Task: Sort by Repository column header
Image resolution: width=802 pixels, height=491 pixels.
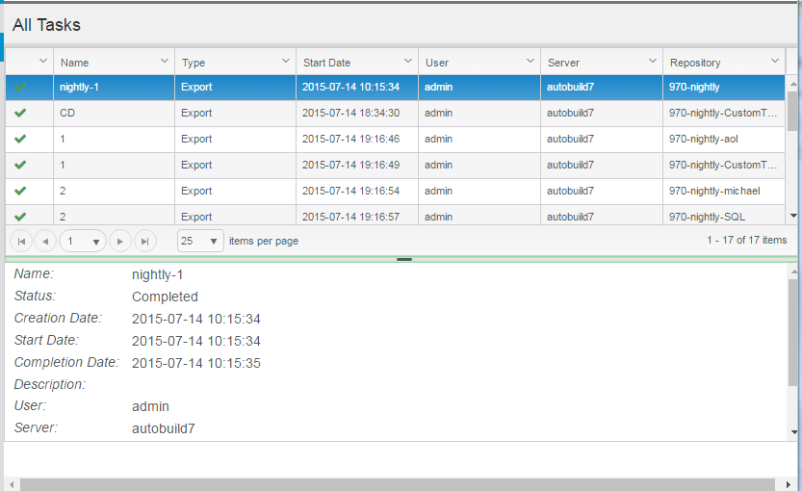Action: (x=695, y=63)
